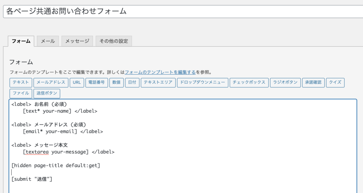Insert a メールアドレス field tag
Image resolution: width=363 pixels, height=193 pixels.
[51, 83]
